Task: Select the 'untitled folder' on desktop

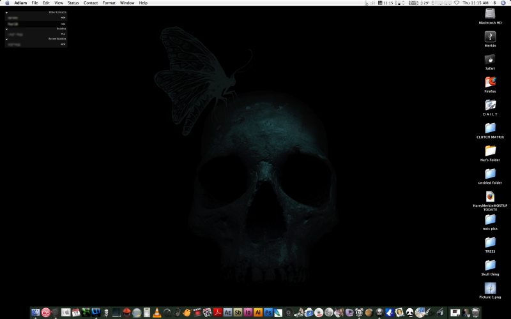Action: click(x=490, y=174)
